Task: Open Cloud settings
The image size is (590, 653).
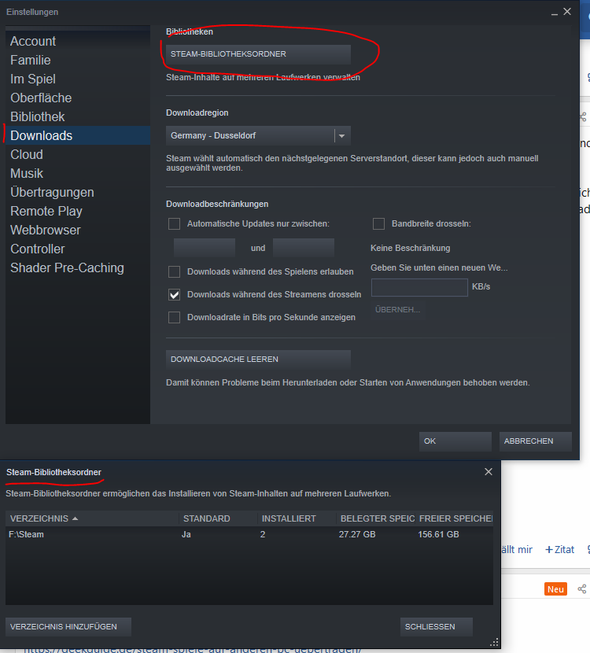Action: coord(77,154)
